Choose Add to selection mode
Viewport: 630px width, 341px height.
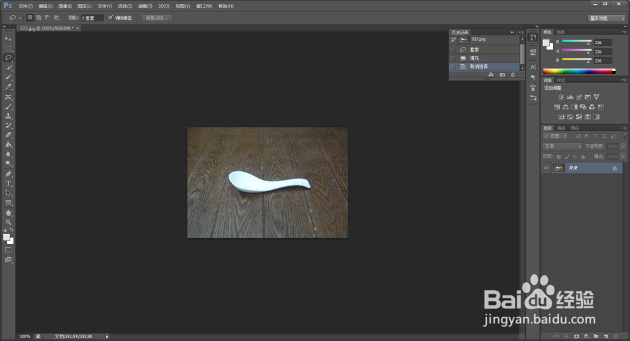coord(38,18)
